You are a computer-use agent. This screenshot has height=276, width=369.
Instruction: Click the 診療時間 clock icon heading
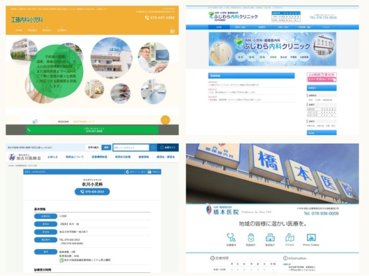(x=220, y=258)
